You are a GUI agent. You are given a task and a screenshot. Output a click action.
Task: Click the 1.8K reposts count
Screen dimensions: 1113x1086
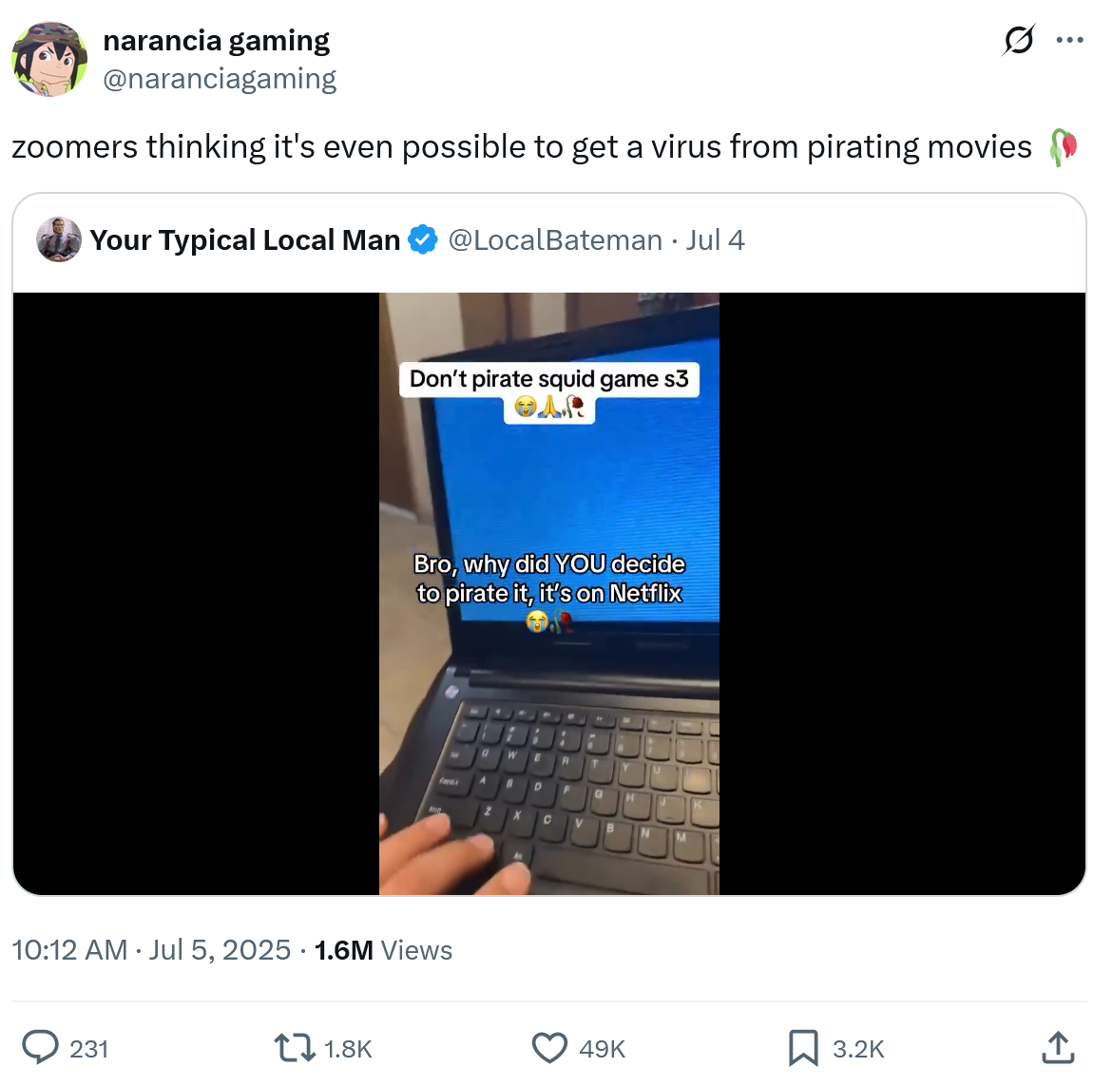point(348,1048)
